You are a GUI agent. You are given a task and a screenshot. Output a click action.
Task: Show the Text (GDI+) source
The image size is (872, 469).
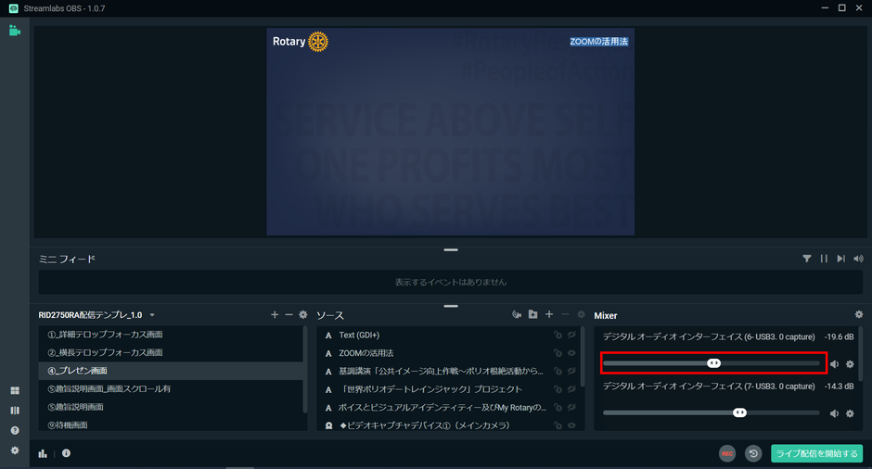[x=571, y=336]
